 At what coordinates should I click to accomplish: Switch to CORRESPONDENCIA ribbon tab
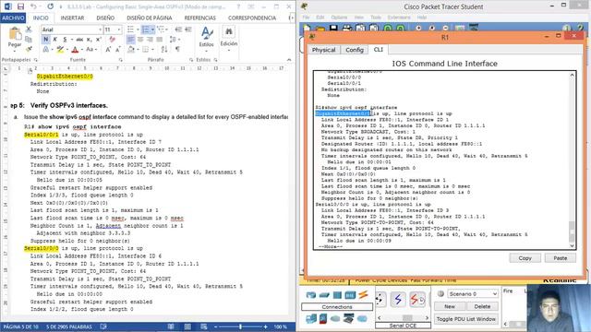pyautogui.click(x=252, y=18)
